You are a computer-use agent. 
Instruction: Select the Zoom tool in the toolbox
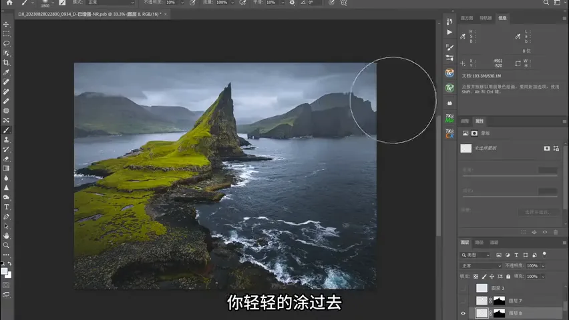(6, 245)
